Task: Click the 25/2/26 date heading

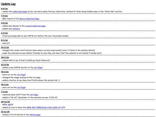Action: click(x=5, y=57)
